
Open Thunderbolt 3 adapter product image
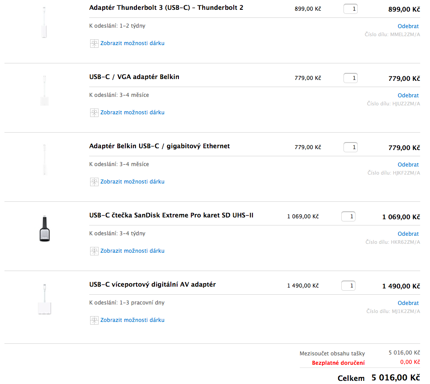(44, 22)
